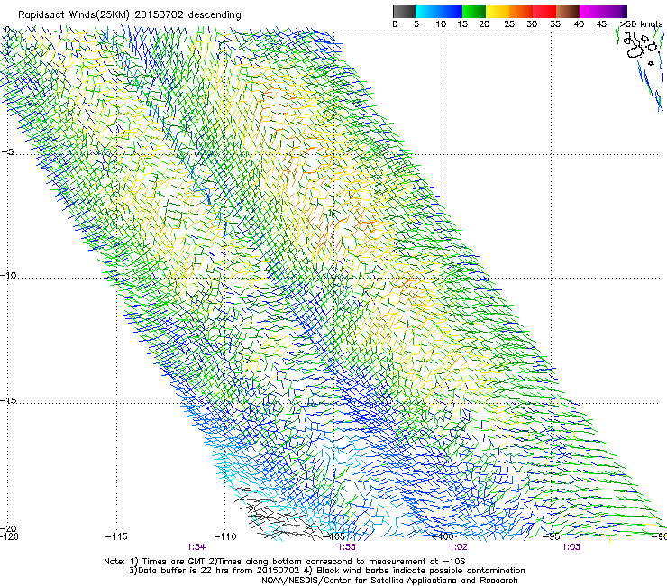The height and width of the screenshot is (586, 667).
Task: Click the 1:54 overpass time label
Action: tap(196, 547)
